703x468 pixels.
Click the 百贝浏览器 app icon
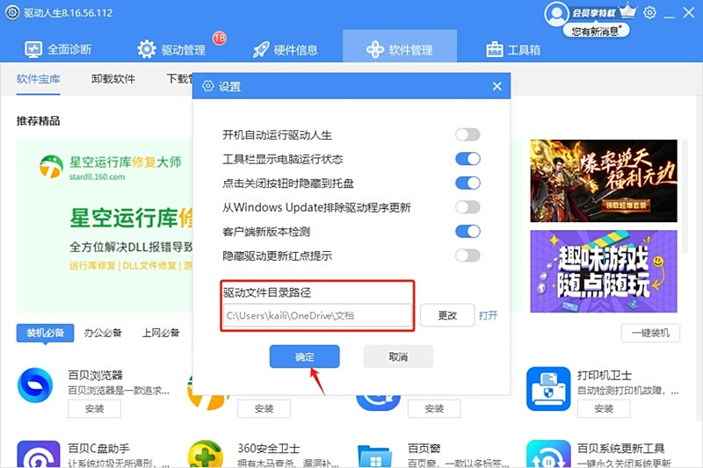(35, 385)
